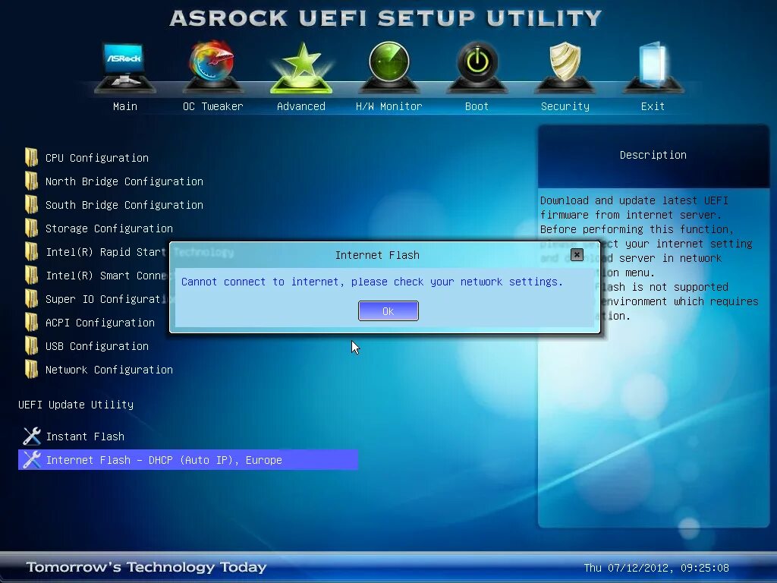Screen dimensions: 777x583
Task: Close the Internet Flash dialog
Action: 577,255
